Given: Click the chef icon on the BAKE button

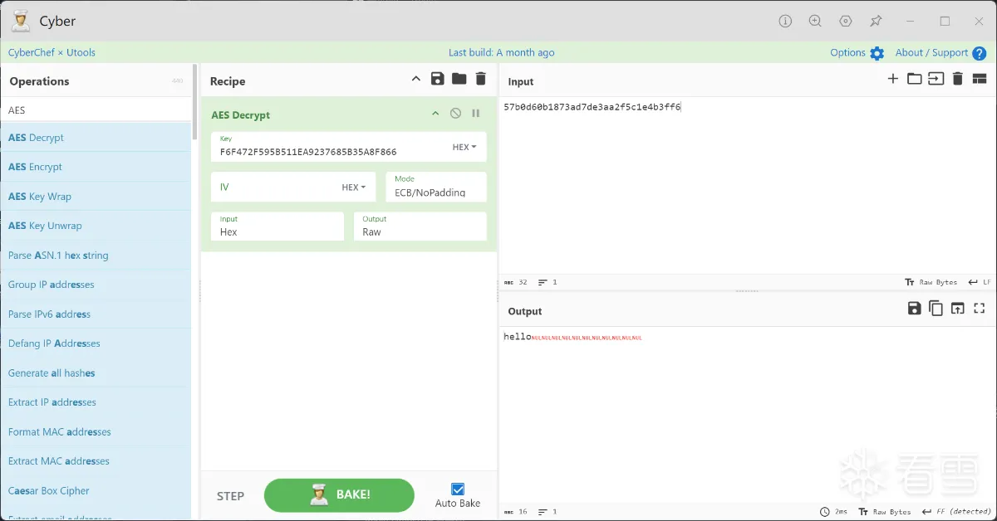Looking at the screenshot, I should coord(319,495).
